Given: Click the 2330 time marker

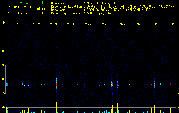Looking at the screenshot, I should (x=173, y=24).
